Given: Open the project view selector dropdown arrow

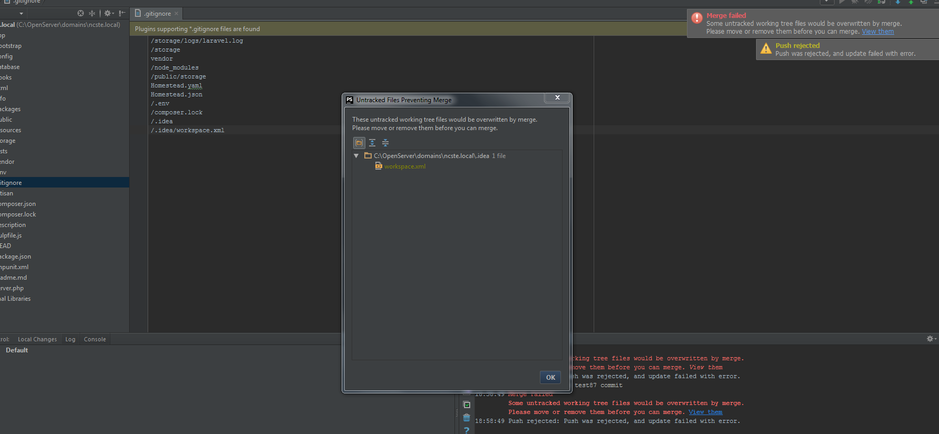Looking at the screenshot, I should [x=21, y=14].
